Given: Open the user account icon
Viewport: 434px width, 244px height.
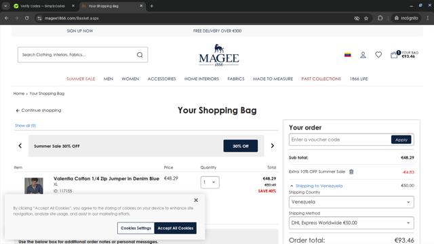Looking at the screenshot, I should click(x=363, y=55).
